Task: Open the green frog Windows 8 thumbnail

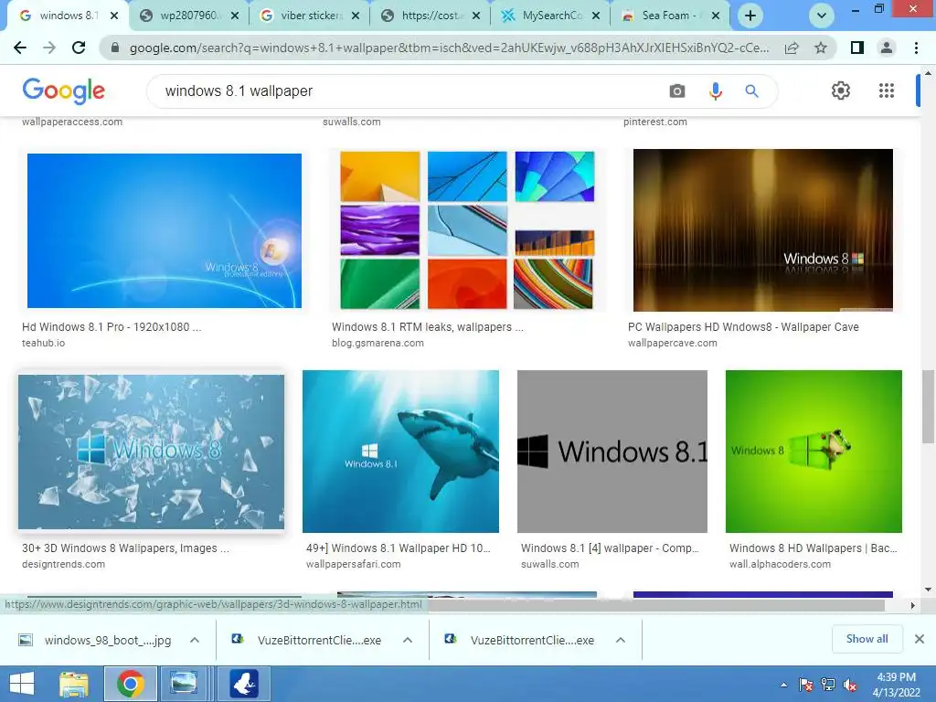Action: click(x=814, y=452)
